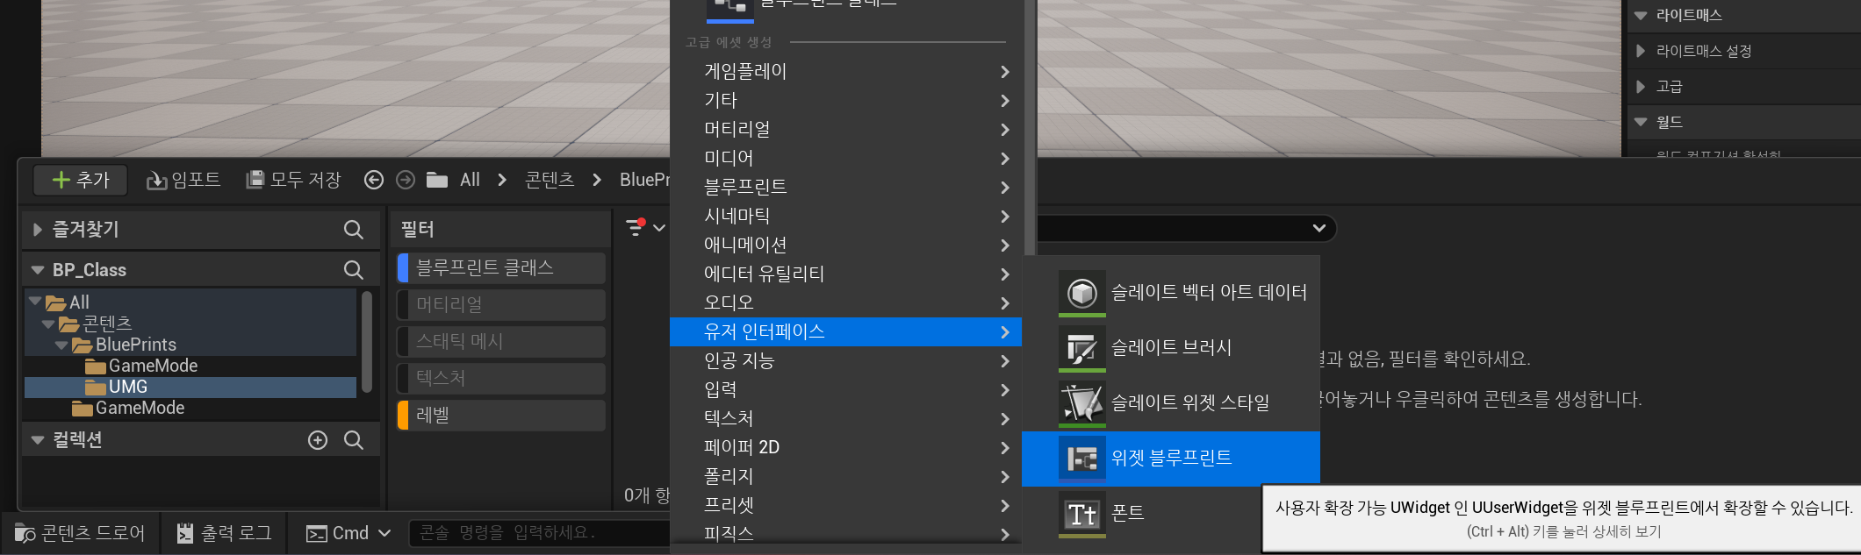Click the 슬레이트 위젯 스타일 icon
Image resolution: width=1861 pixels, height=555 pixels.
pos(1081,403)
